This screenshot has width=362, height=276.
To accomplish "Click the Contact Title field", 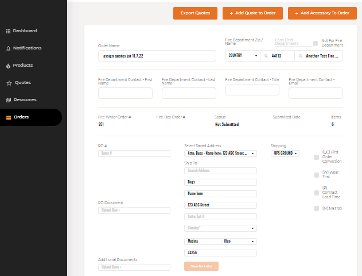I will [x=252, y=90].
